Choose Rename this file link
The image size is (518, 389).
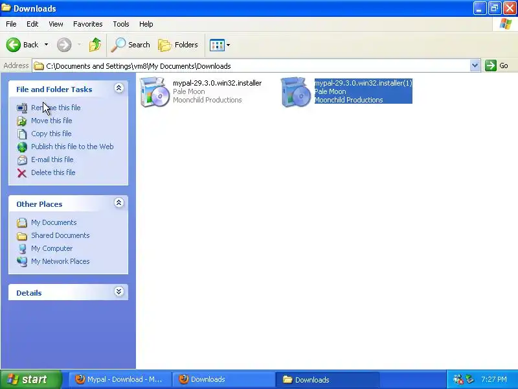pos(56,108)
